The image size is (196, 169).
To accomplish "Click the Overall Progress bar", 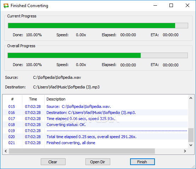I will (x=97, y=55).
